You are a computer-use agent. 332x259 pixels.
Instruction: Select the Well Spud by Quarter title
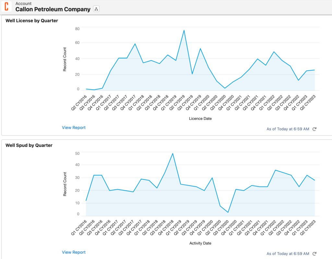pos(29,145)
